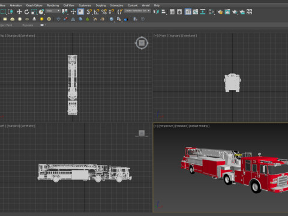This screenshot has height=216, width=288.
Task: Toggle the Layer Explorer
Action: [x=179, y=12]
